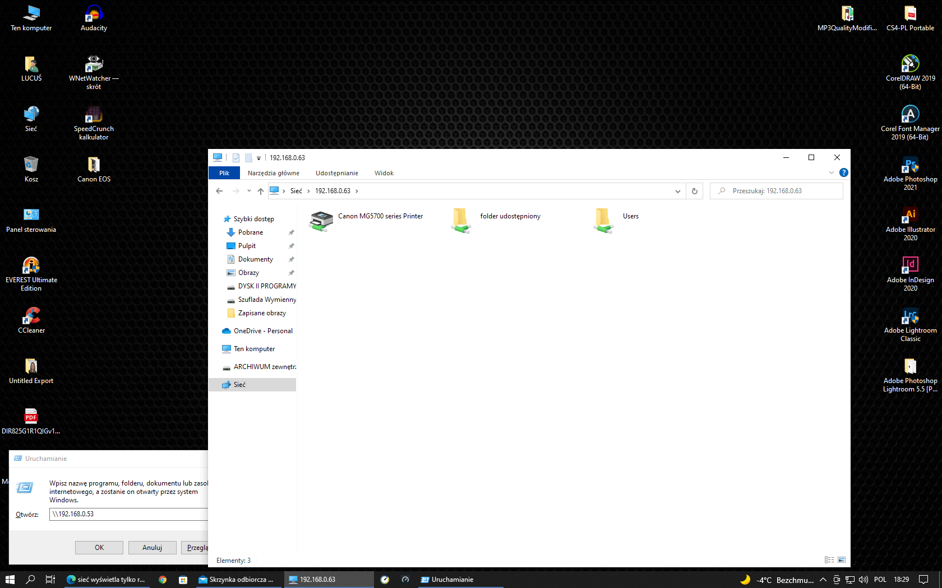Screen dimensions: 942x588
Task: Open WNetWatcher shortcut on the desktop
Action: (x=94, y=73)
